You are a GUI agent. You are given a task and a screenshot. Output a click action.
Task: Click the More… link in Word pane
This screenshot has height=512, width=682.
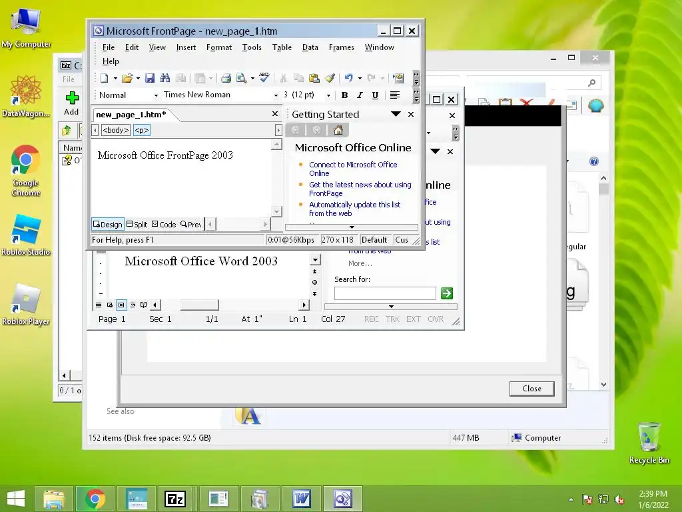point(360,263)
